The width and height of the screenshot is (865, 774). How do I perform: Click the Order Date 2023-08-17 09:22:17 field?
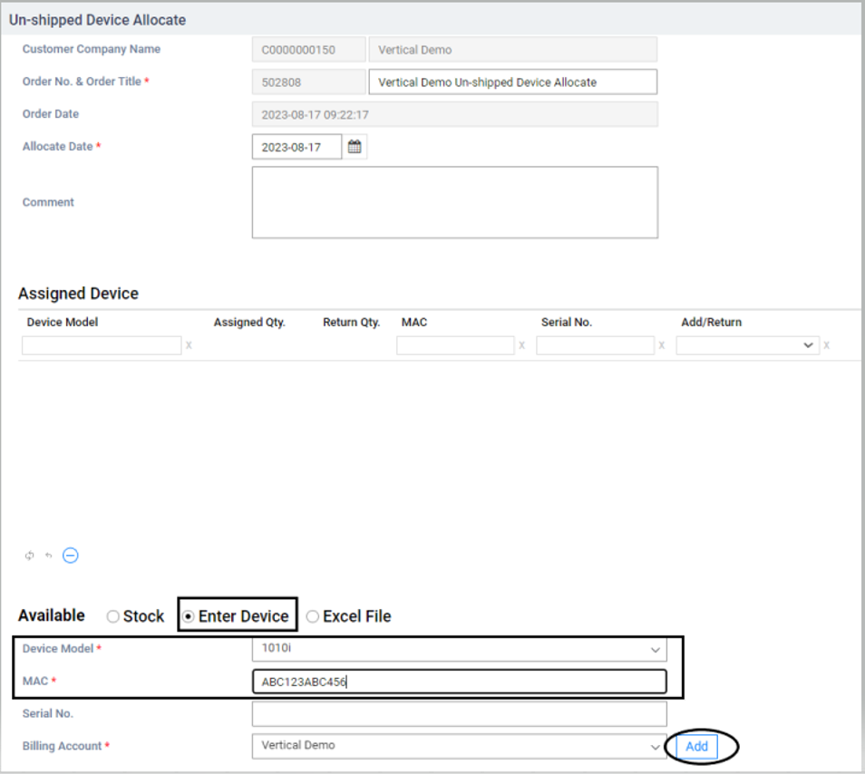point(454,115)
